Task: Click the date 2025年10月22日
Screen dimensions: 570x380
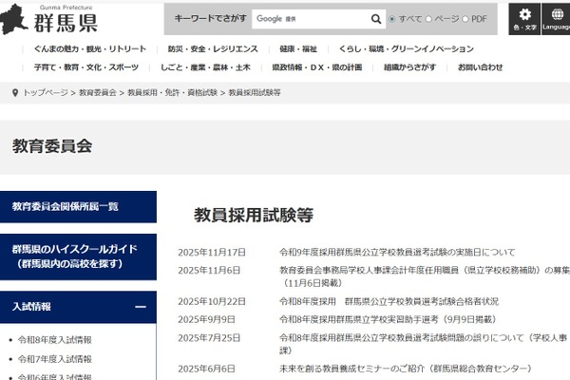Action: (212, 301)
